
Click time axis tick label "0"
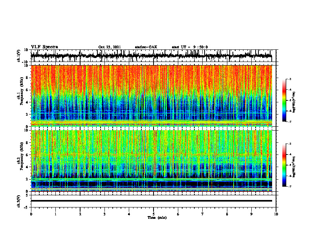31,214
